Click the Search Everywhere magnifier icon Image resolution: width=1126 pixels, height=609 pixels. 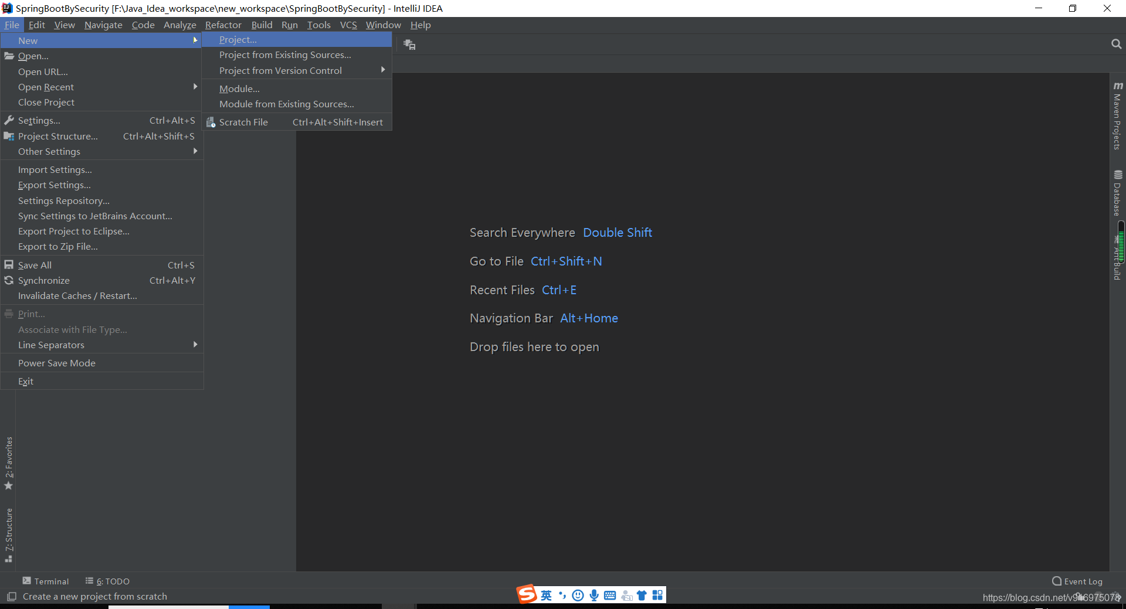point(1116,44)
